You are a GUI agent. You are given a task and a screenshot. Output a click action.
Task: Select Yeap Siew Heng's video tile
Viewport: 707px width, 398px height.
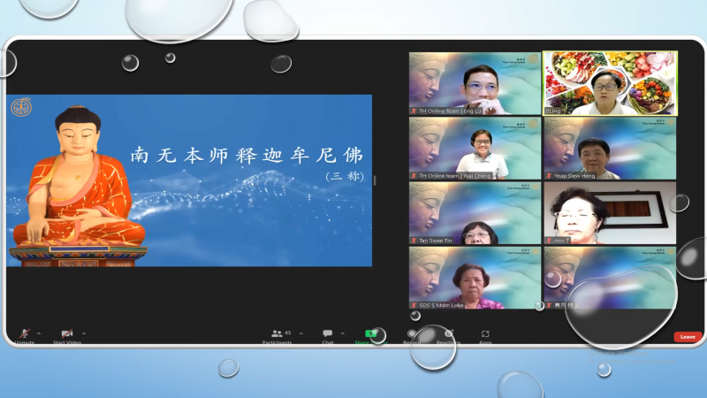click(x=610, y=148)
